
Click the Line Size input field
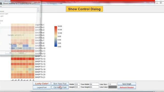coord(112,84)
